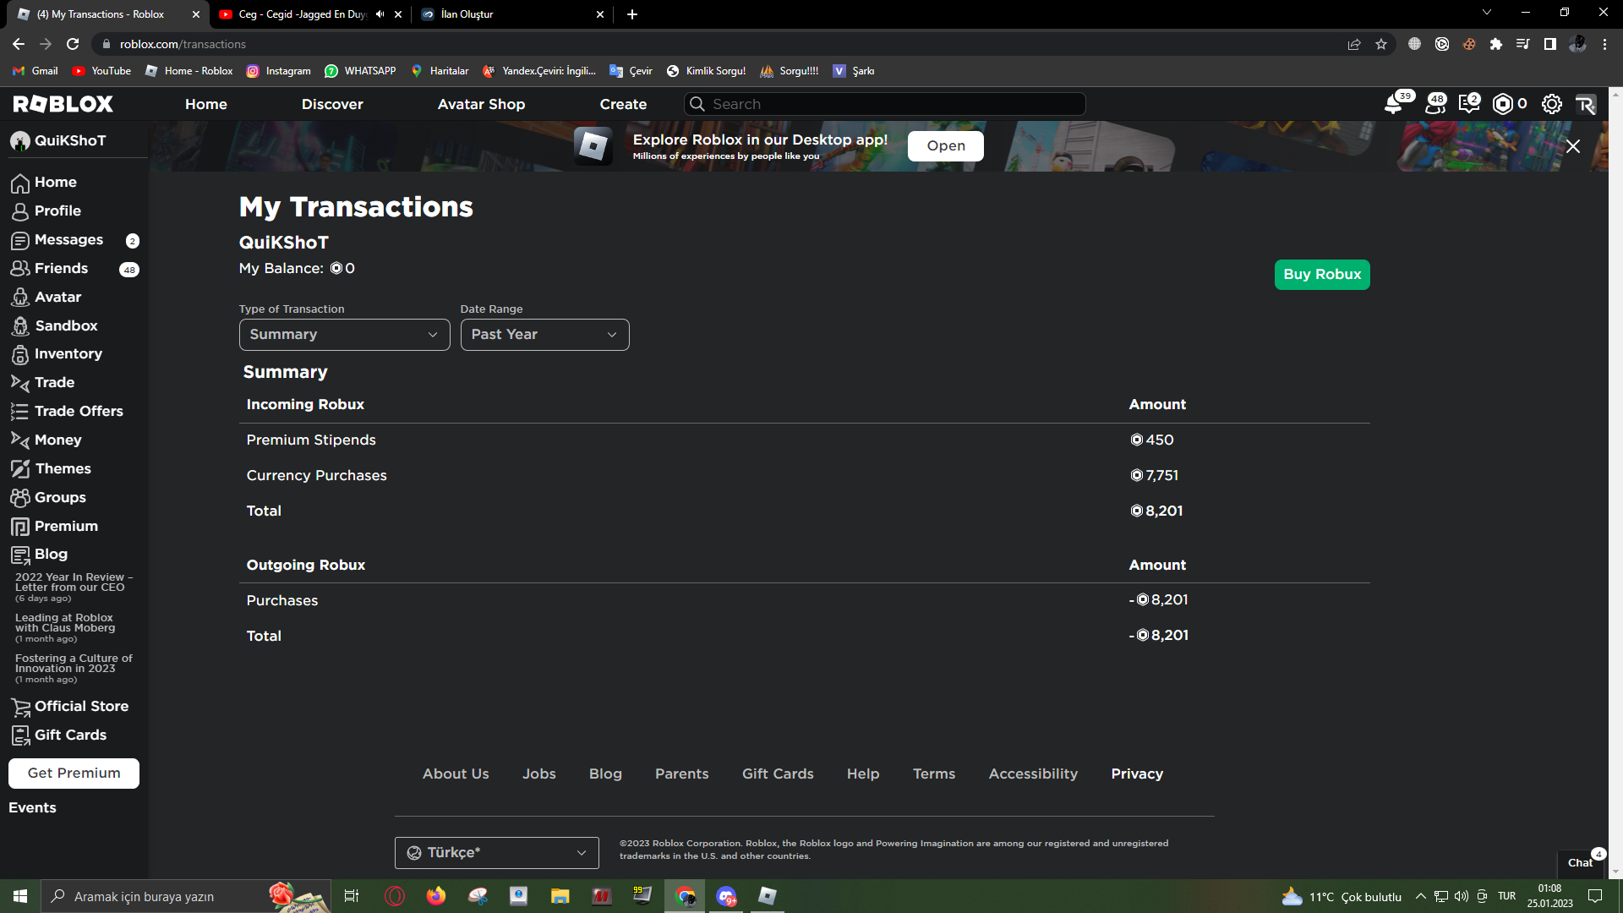
Task: Expand the Type of Transaction dropdown
Action: pos(344,335)
